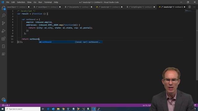Click 'el.postal' on line 7
The height and width of the screenshot is (111, 198).
click(x=85, y=28)
